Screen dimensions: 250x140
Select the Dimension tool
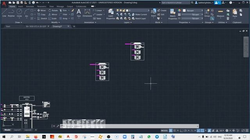click(x=87, y=13)
